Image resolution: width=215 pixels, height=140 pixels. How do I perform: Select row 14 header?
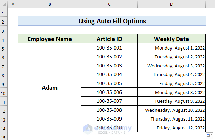[x=4, y=128]
